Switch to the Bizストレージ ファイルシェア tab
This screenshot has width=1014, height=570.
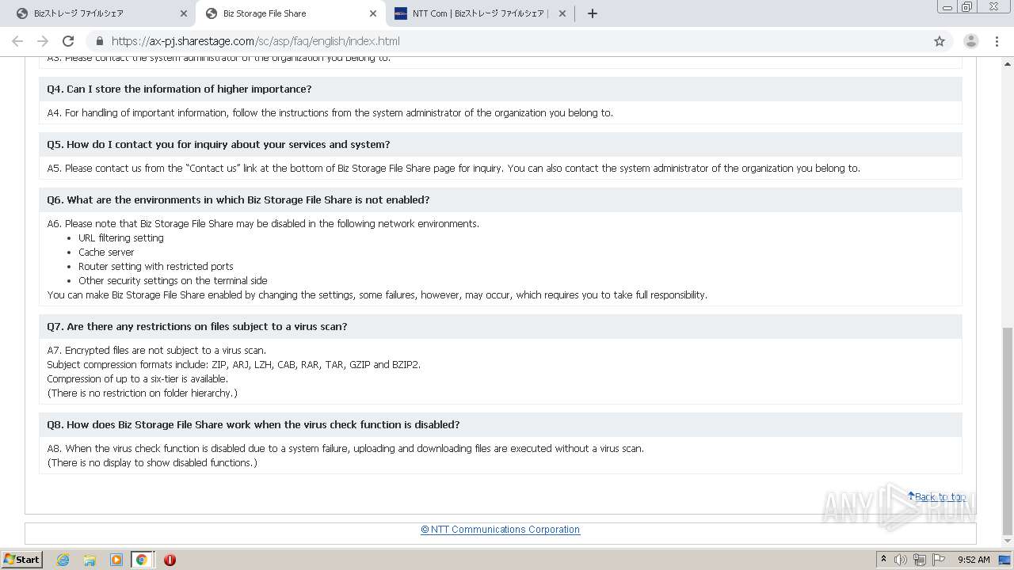pos(97,13)
